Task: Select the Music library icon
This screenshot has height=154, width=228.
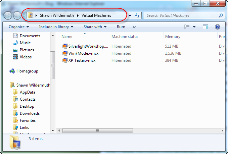Action: click(x=15, y=43)
